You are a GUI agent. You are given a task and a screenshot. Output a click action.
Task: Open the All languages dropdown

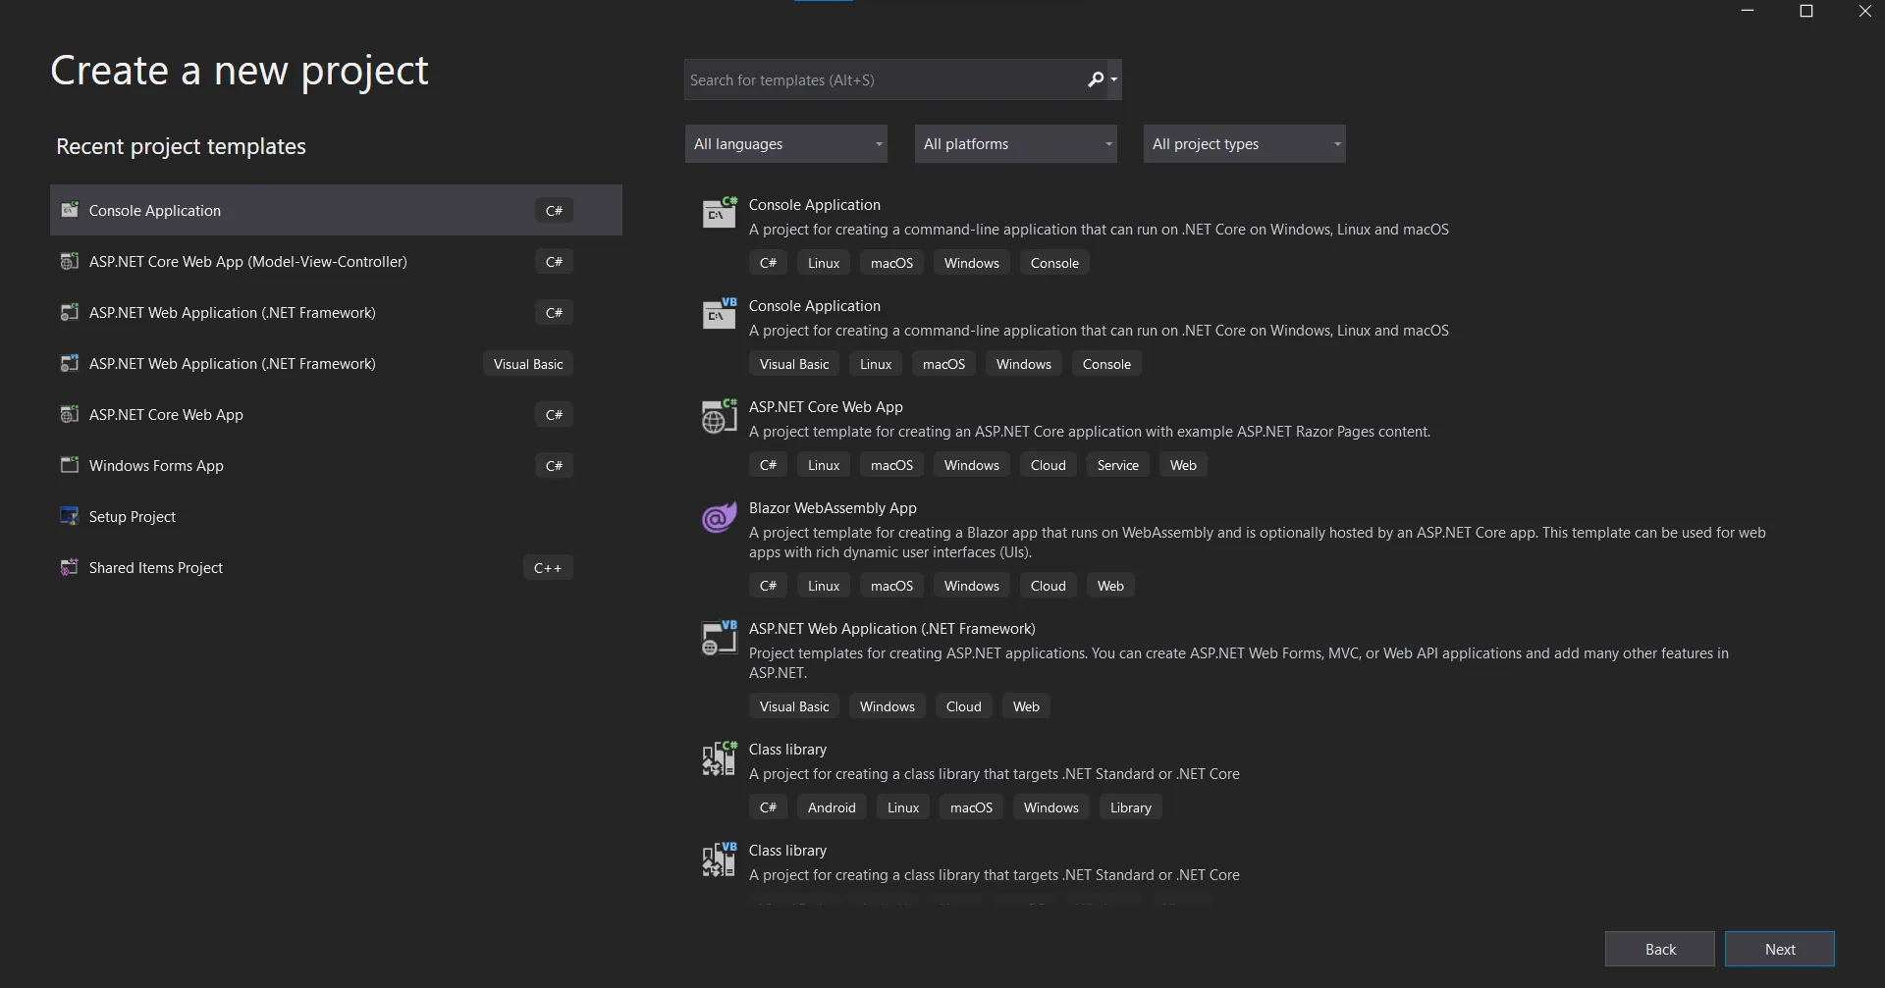tap(785, 143)
